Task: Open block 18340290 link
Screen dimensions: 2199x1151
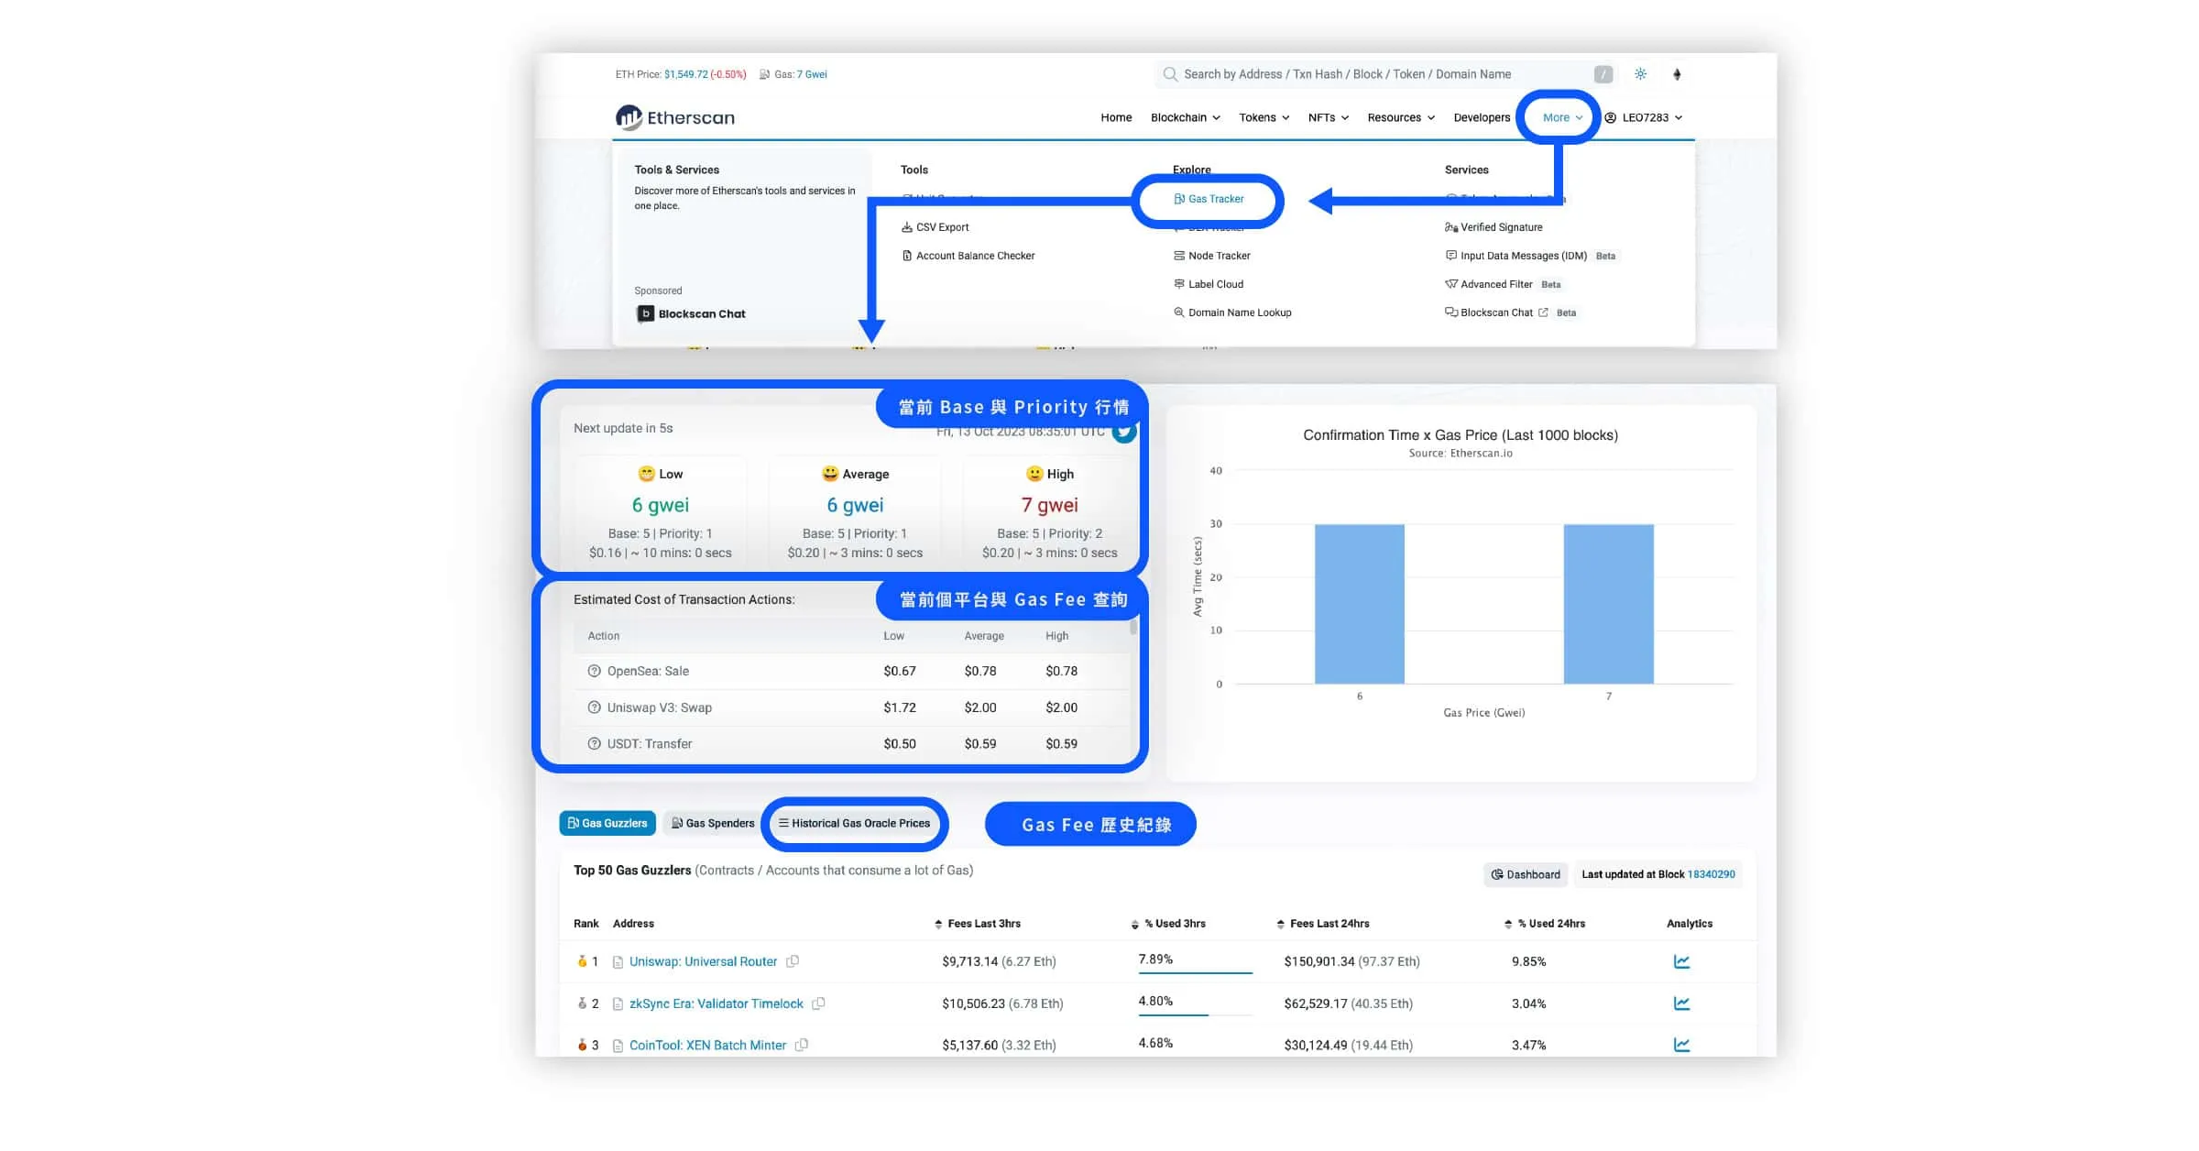Action: [x=1711, y=874]
